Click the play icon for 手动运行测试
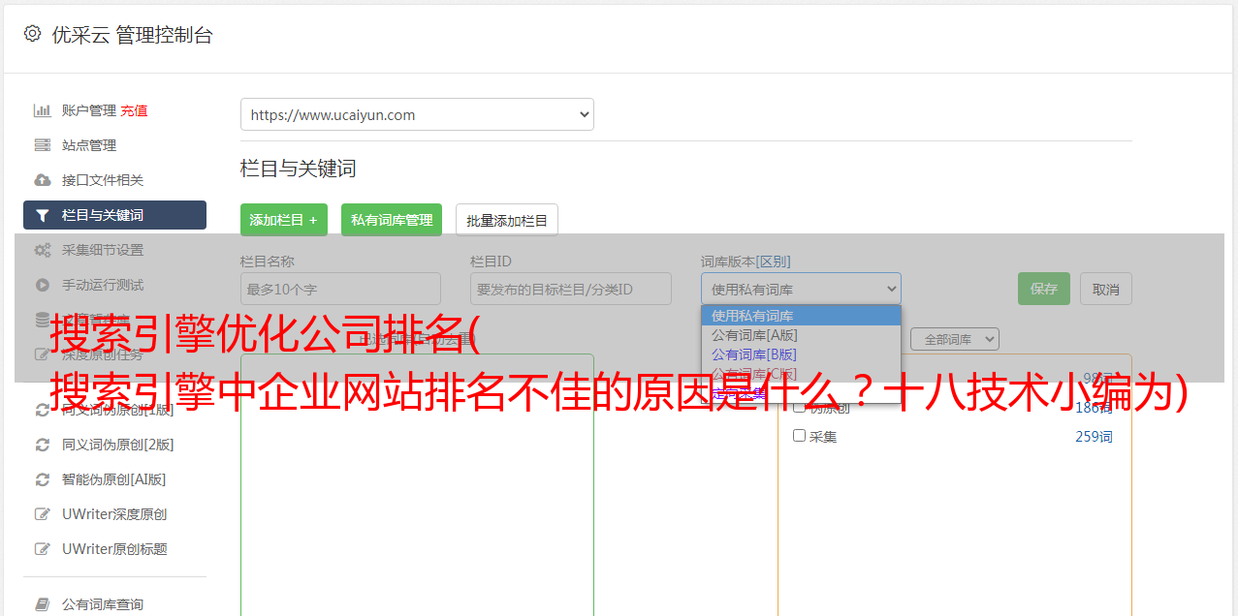The width and height of the screenshot is (1238, 616). coord(43,285)
